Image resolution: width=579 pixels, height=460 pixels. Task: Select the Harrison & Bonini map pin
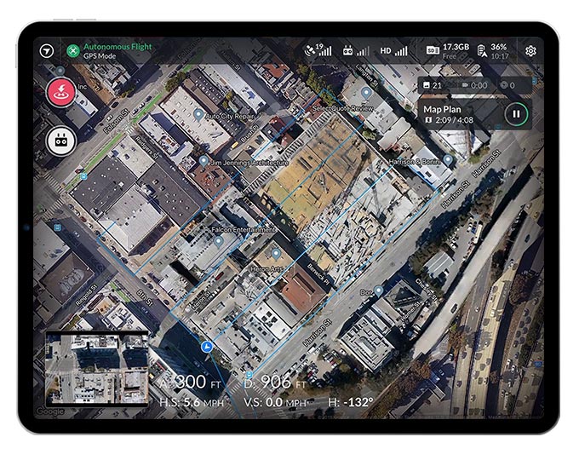coord(448,160)
